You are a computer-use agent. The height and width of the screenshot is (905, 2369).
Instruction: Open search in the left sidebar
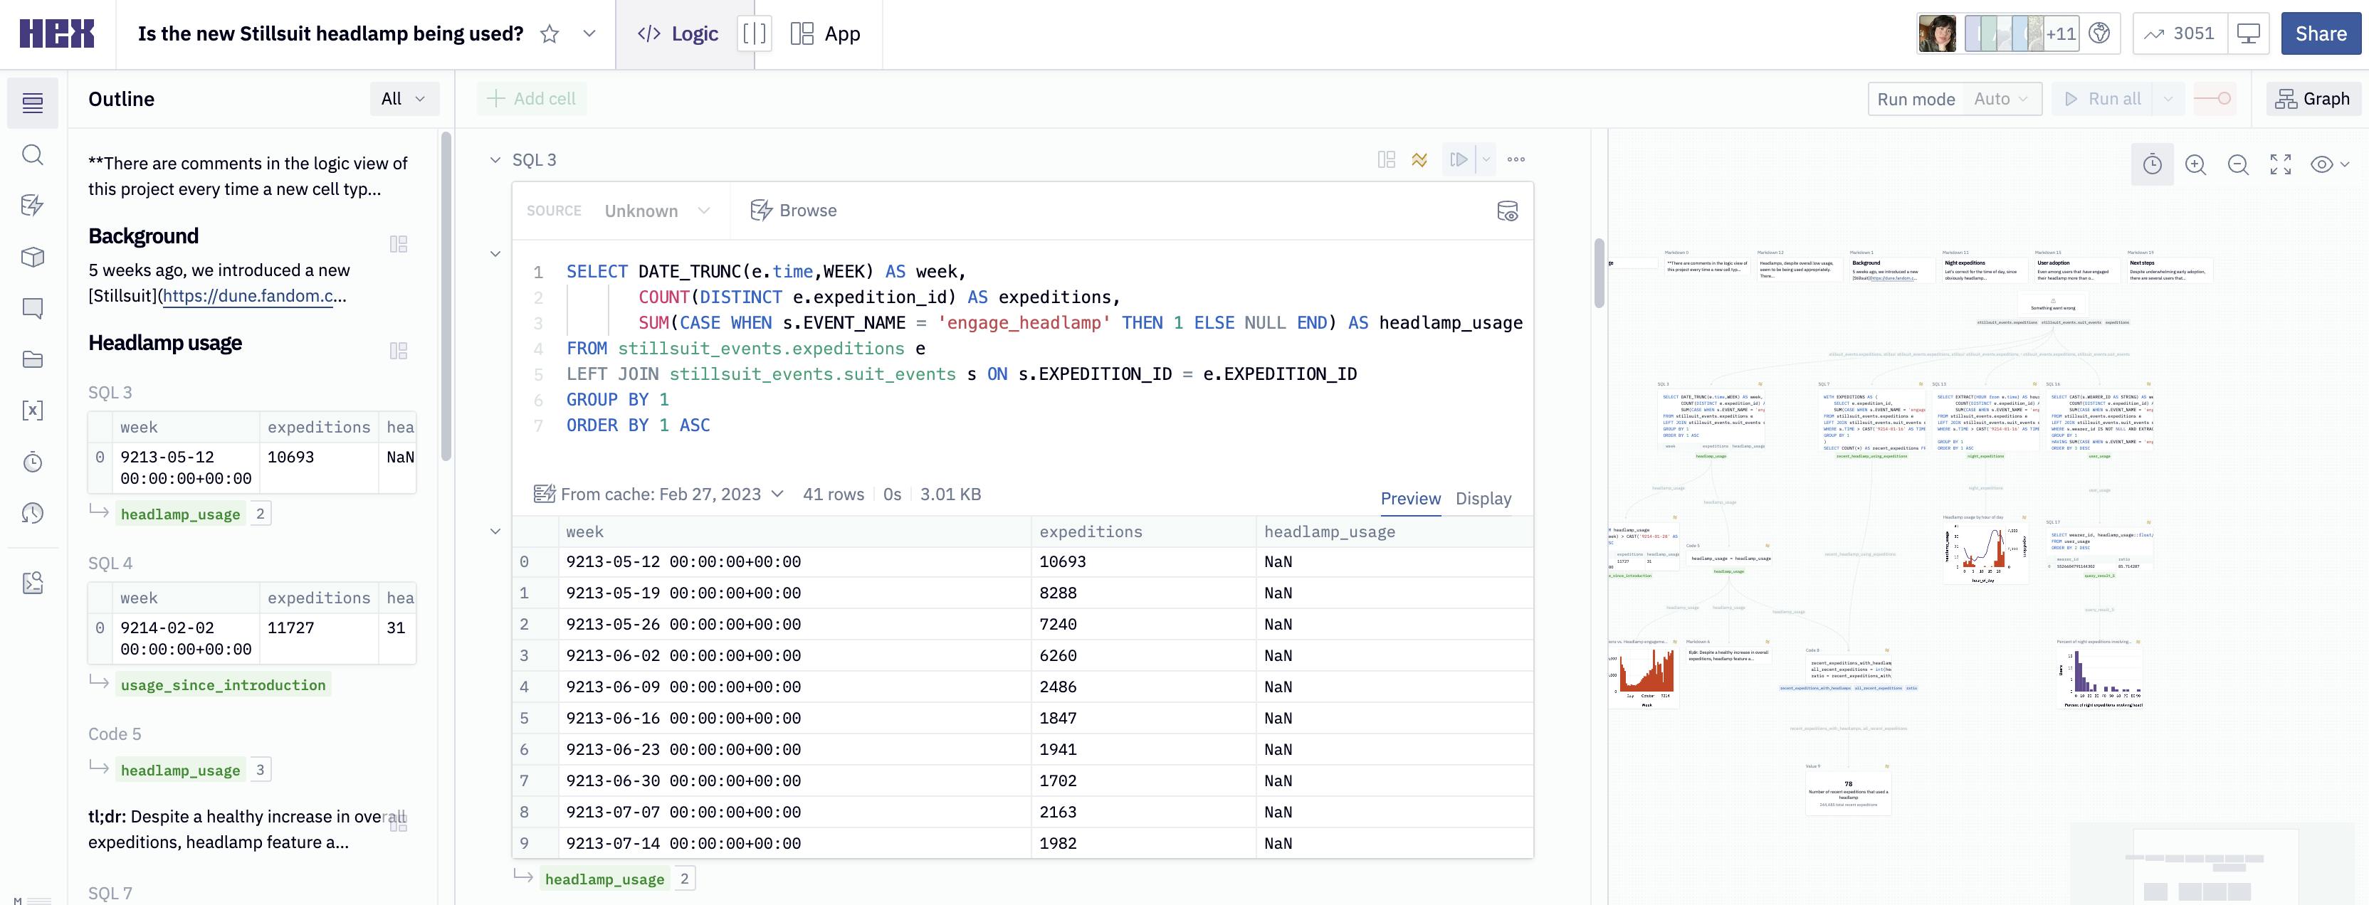(x=32, y=154)
